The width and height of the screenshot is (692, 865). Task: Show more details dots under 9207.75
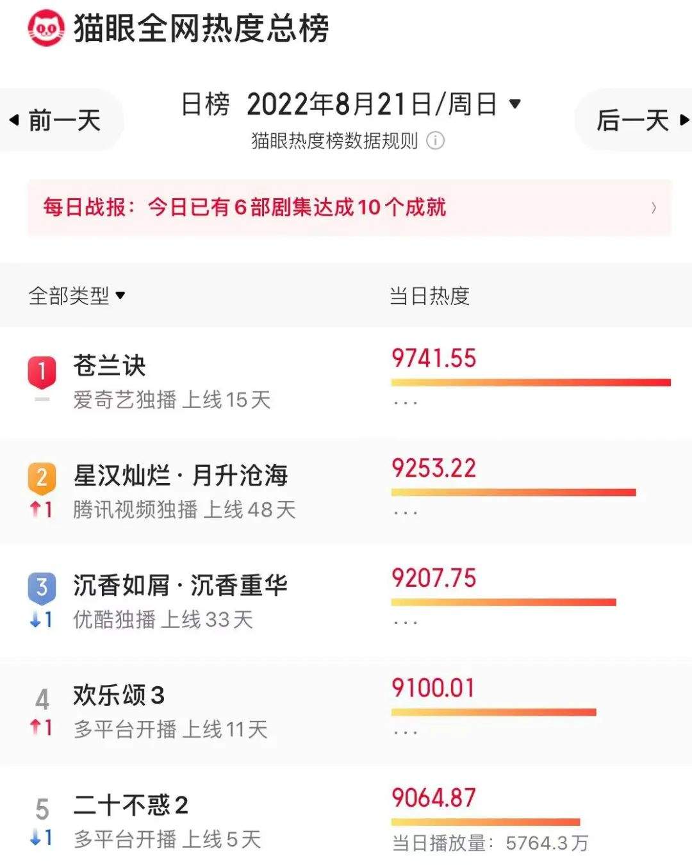406,622
